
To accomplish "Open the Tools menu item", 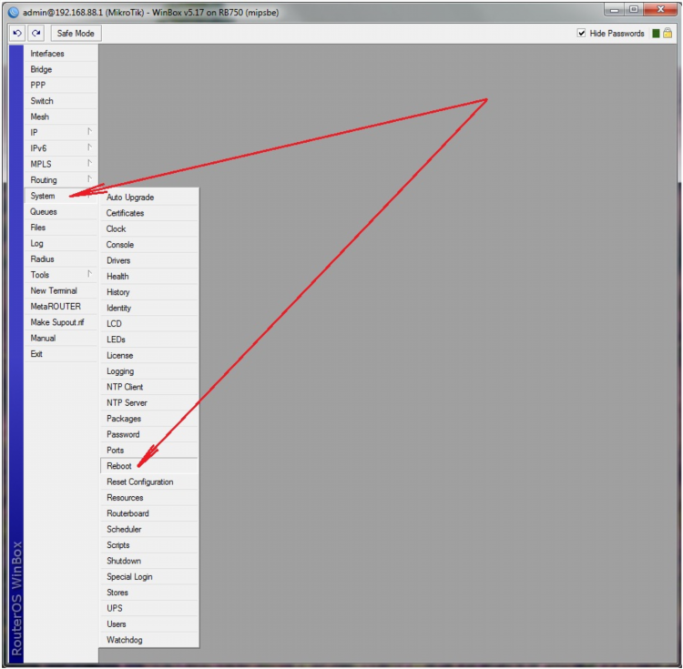I will [x=60, y=275].
